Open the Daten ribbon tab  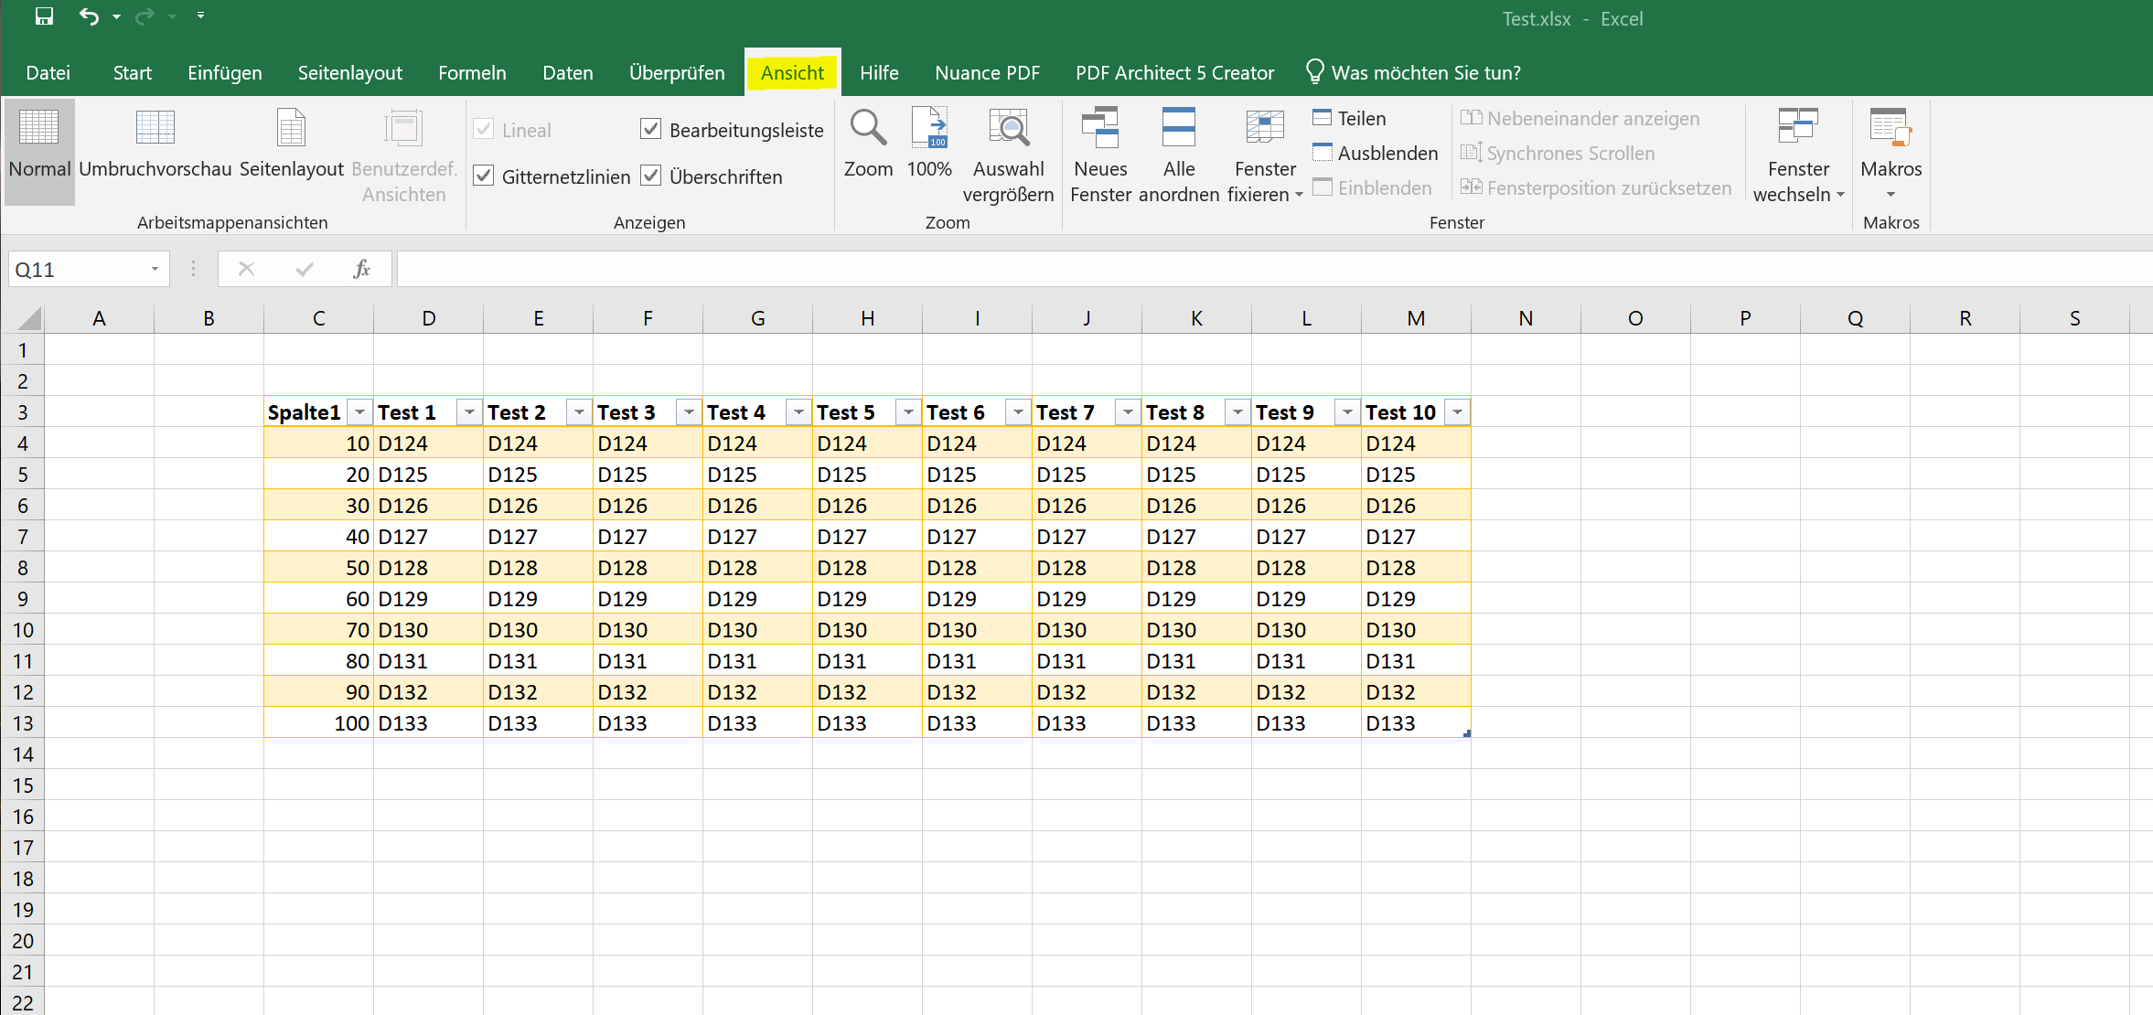tap(568, 72)
